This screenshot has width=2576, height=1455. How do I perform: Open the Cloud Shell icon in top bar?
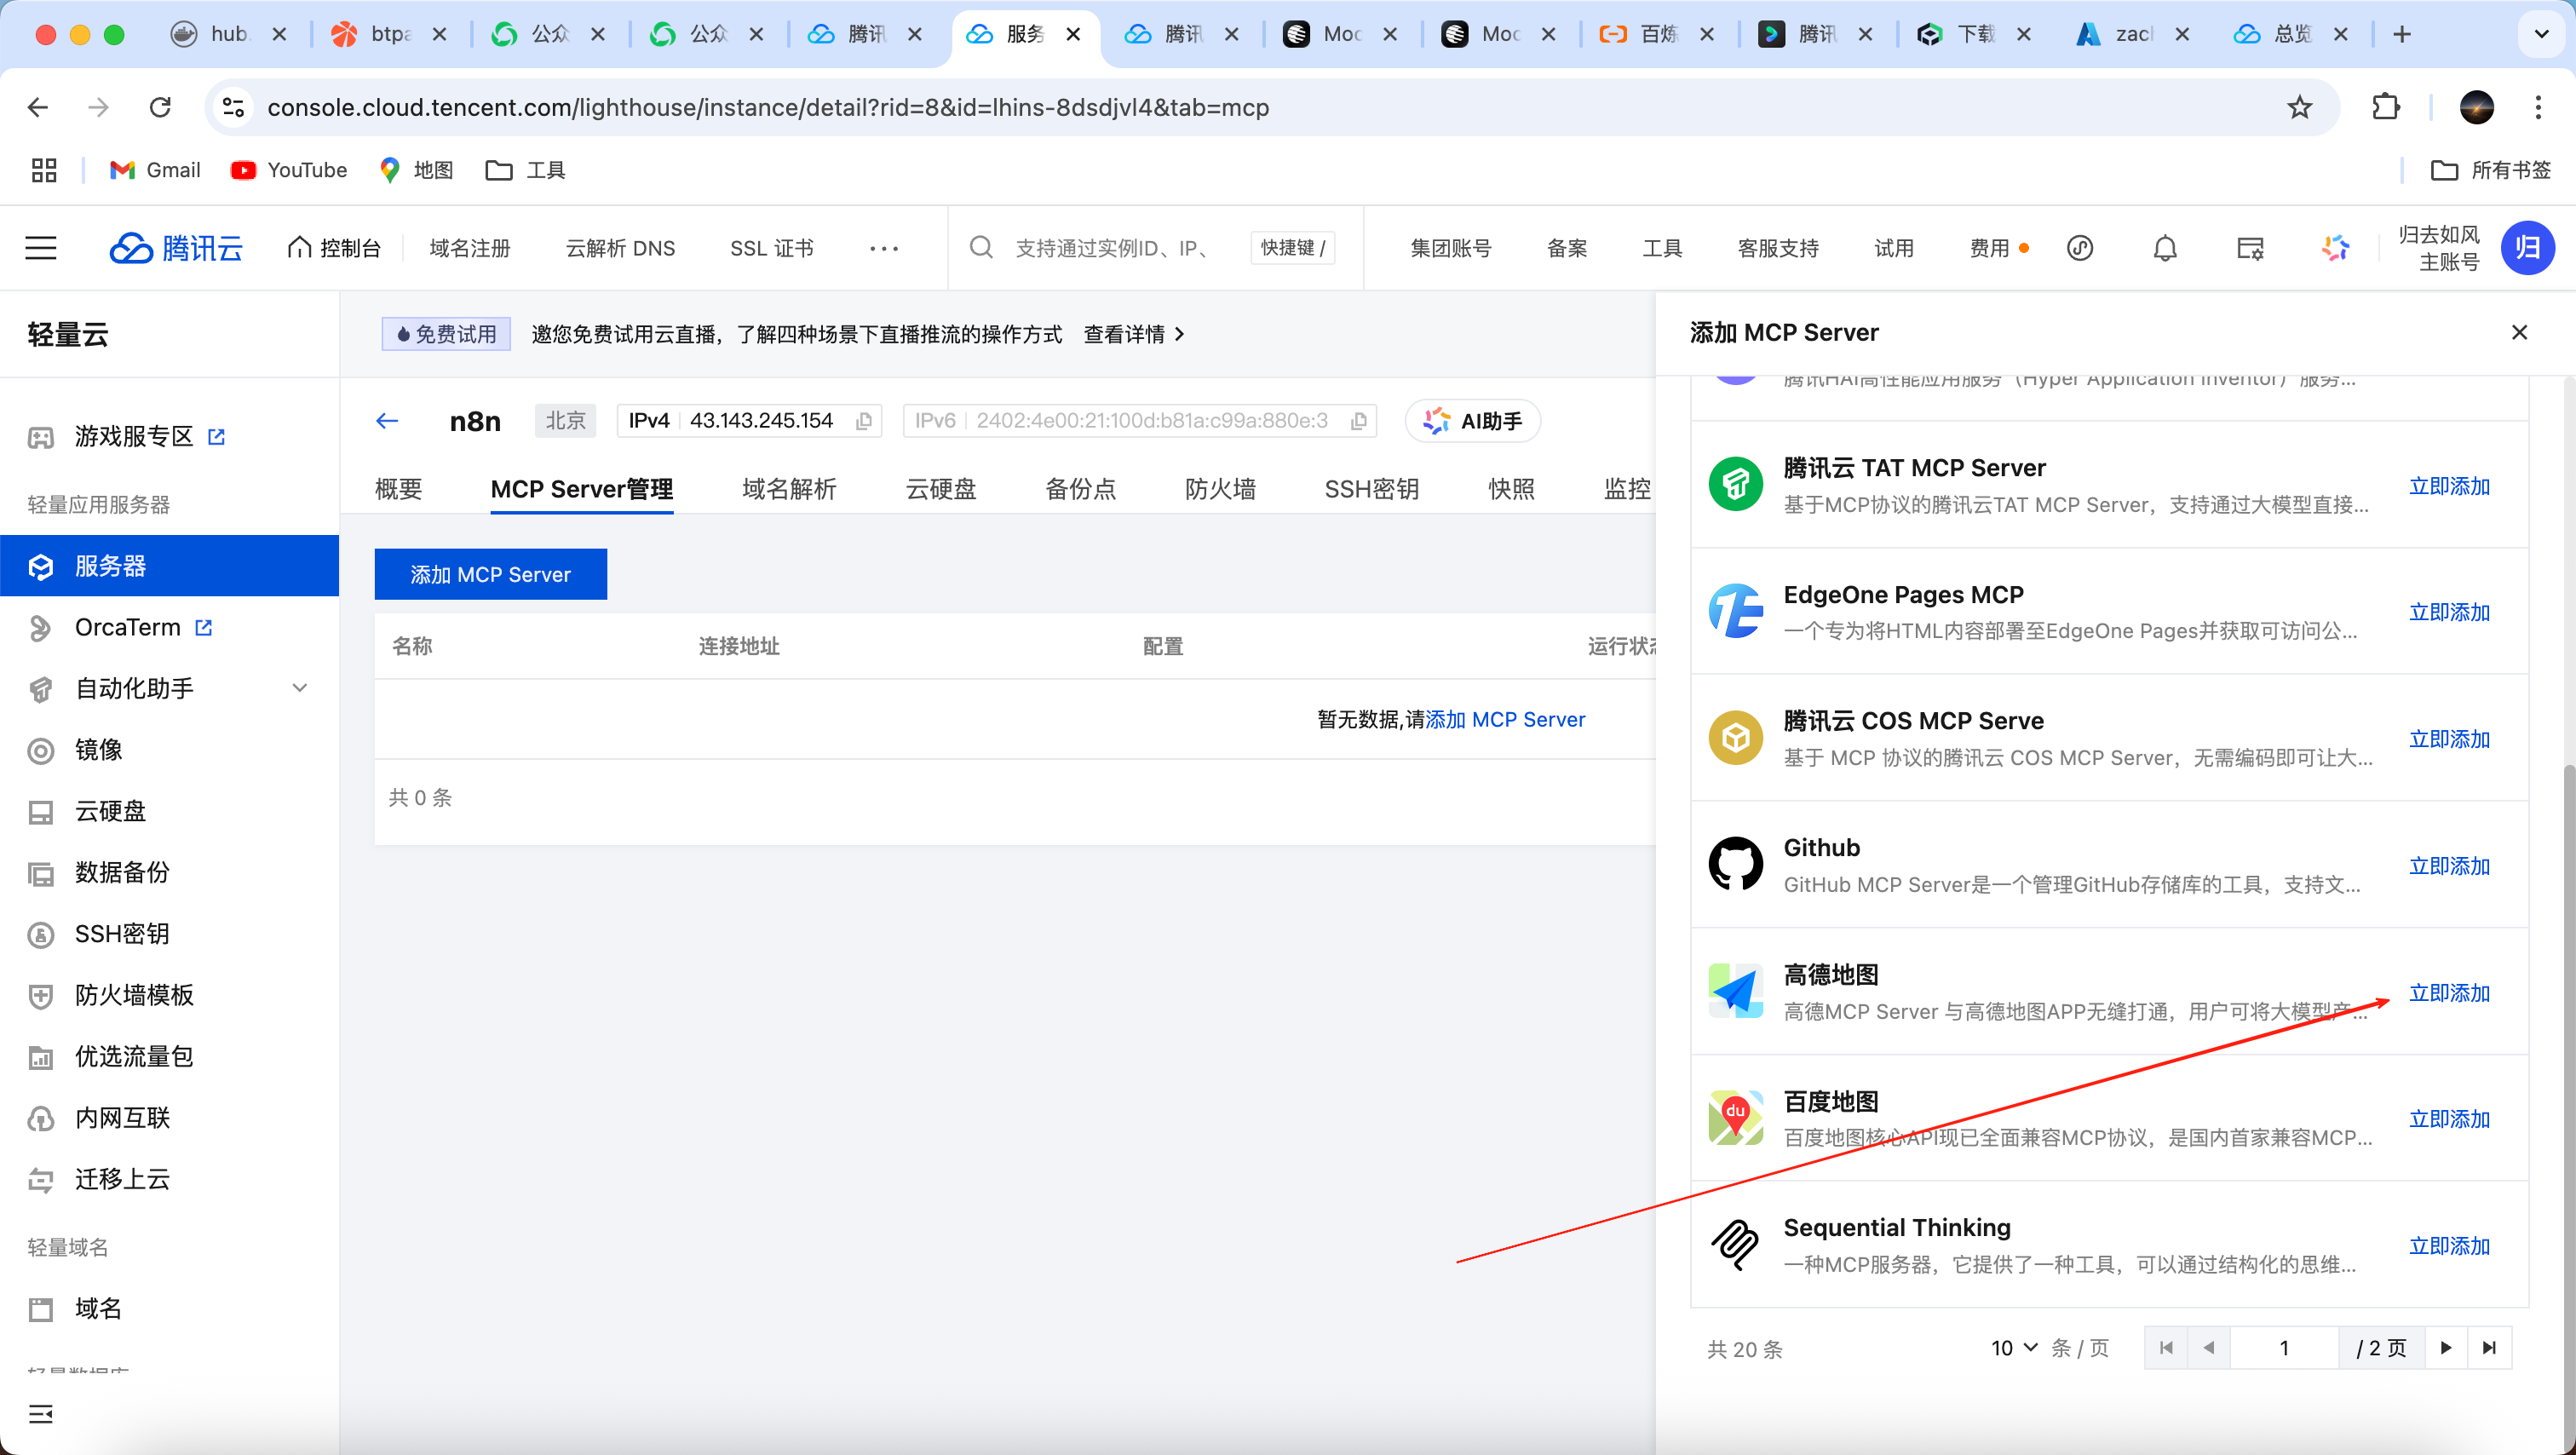click(2080, 248)
